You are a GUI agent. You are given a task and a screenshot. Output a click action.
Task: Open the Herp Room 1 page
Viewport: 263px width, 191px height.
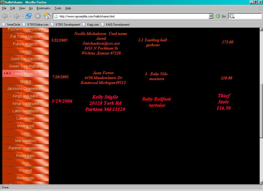pos(25,74)
